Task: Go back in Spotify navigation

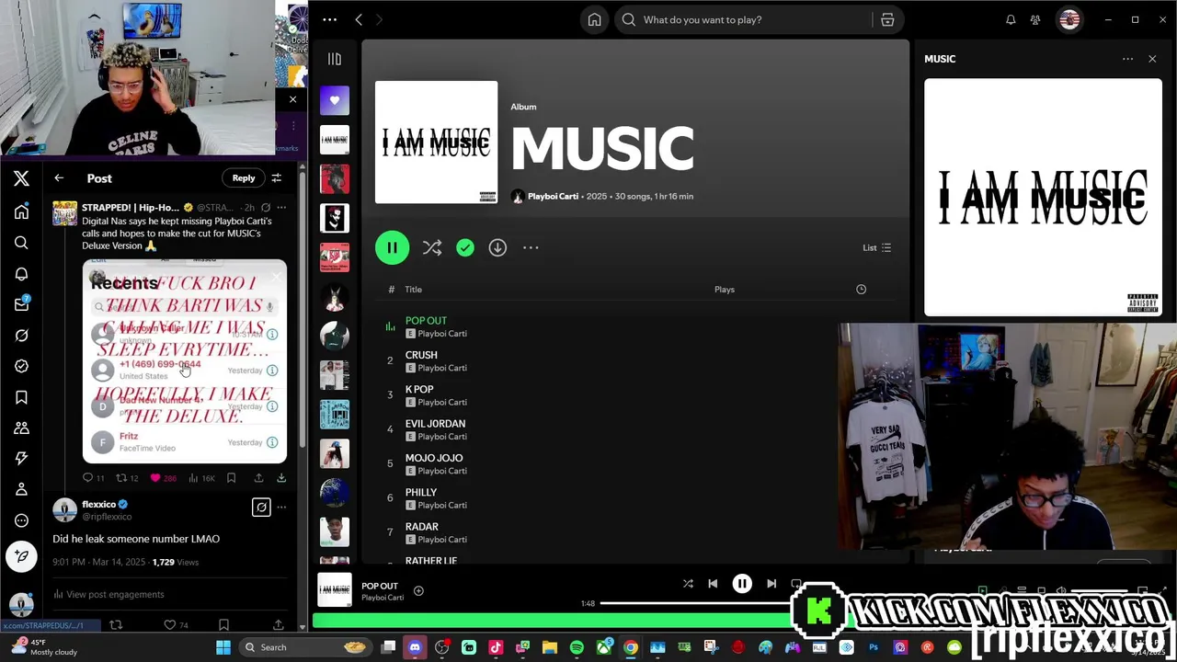Action: [x=359, y=19]
